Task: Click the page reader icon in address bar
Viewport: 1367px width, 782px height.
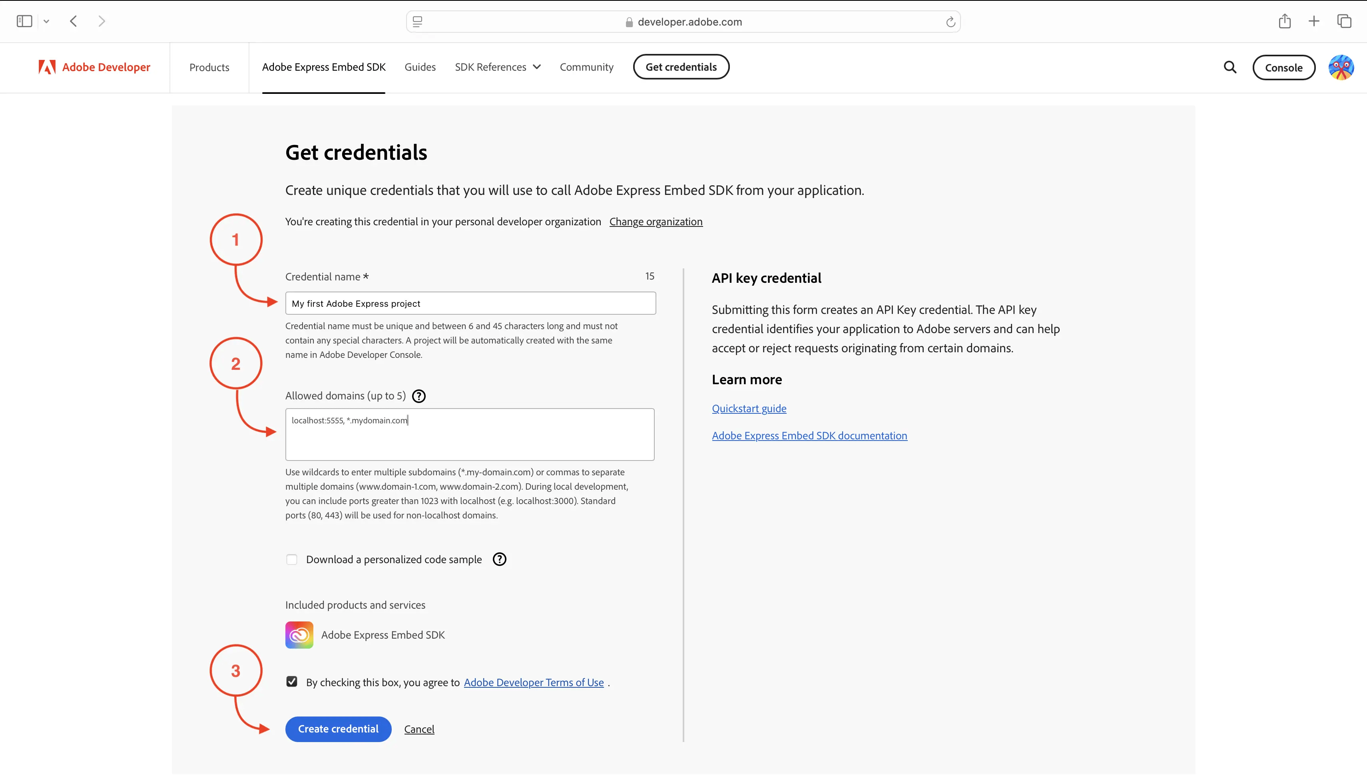Action: click(418, 22)
